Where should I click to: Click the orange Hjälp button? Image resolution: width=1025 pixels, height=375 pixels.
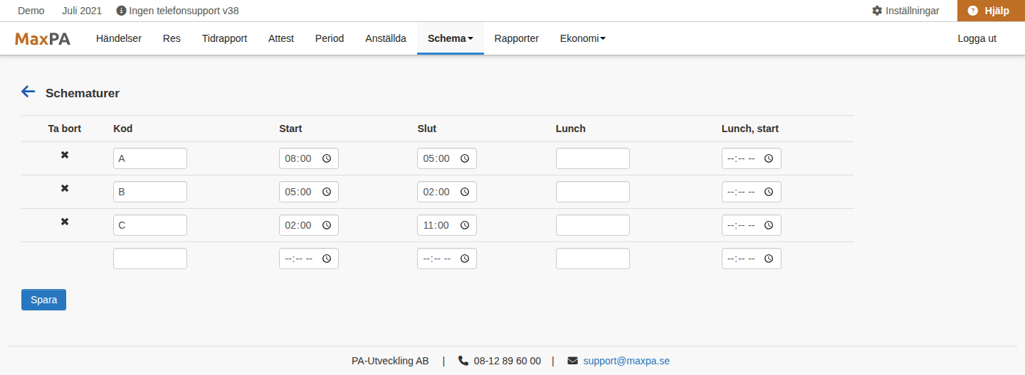(x=991, y=11)
